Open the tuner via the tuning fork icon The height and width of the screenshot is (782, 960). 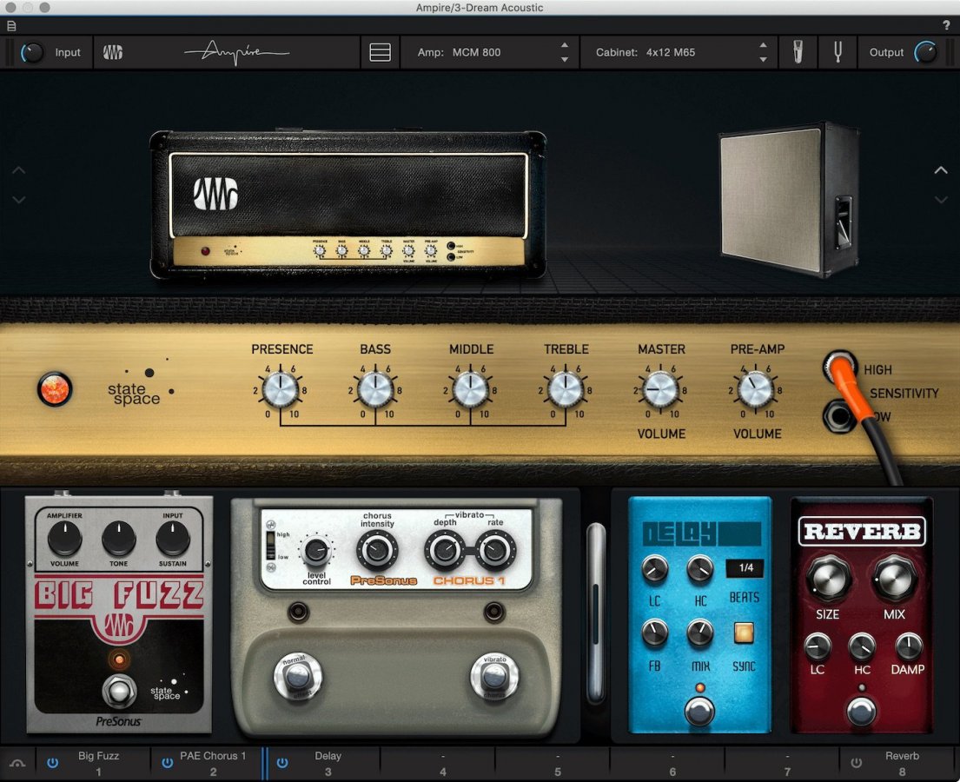tap(837, 52)
